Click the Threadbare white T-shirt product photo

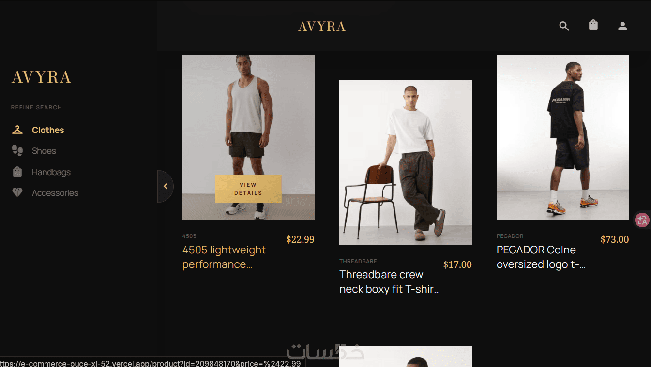click(406, 162)
